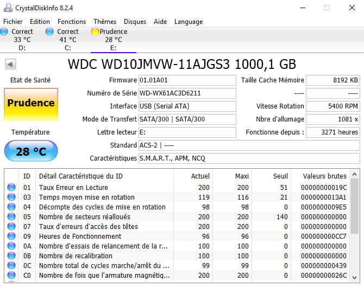The image size is (364, 287).
Task: Select Décompte des cycles de mise en rotation
Action: (177, 207)
